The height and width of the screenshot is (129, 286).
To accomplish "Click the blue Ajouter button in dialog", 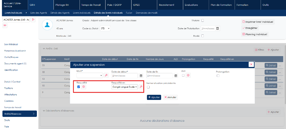I will [x=154, y=97].
